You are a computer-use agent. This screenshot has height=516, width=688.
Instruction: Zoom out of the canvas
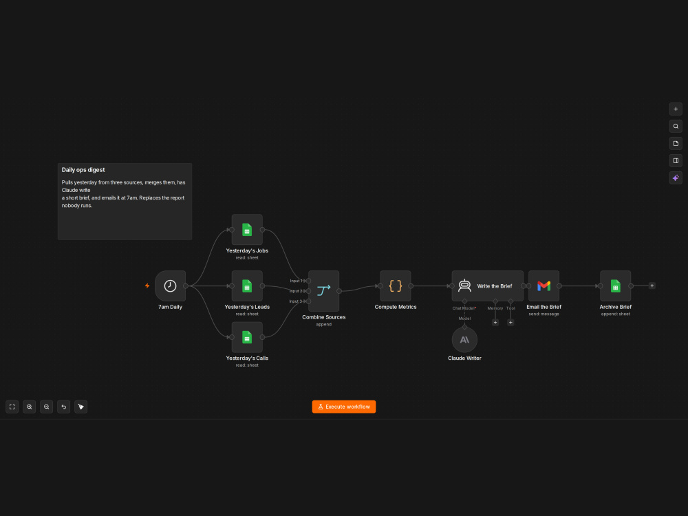click(47, 407)
